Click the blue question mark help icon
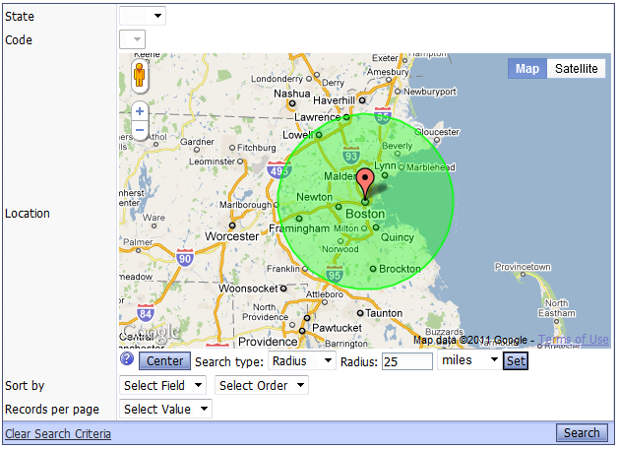This screenshot has width=618, height=449. pyautogui.click(x=127, y=358)
